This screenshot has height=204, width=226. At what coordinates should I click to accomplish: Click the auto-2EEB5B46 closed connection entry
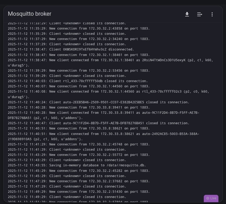point(98,102)
